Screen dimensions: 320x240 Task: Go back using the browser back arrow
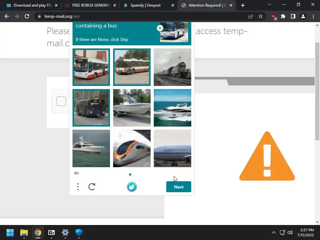tap(7, 16)
